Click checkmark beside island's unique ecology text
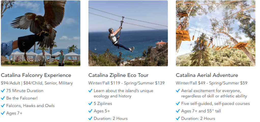Image resolution: width=260 pixels, height=122 pixels. [90, 91]
